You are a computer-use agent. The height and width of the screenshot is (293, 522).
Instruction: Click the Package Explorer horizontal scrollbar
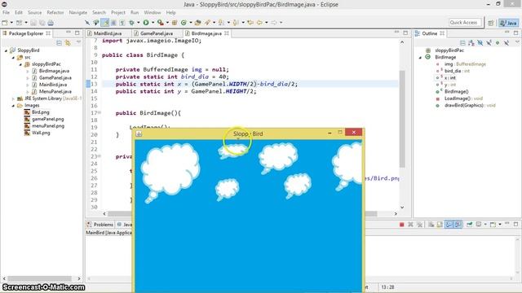click(x=40, y=278)
